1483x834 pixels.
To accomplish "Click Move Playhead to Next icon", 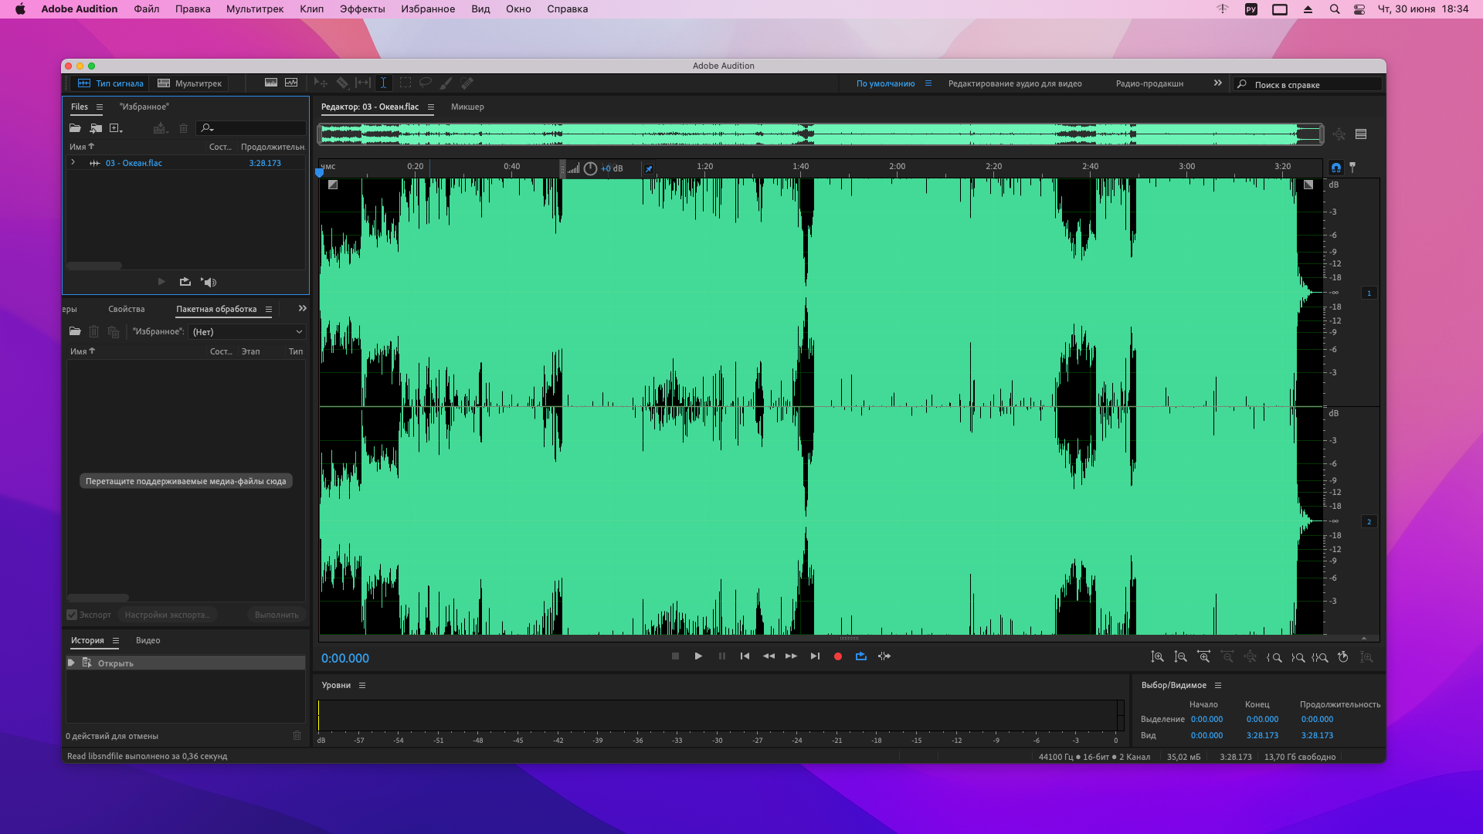I will pos(815,656).
